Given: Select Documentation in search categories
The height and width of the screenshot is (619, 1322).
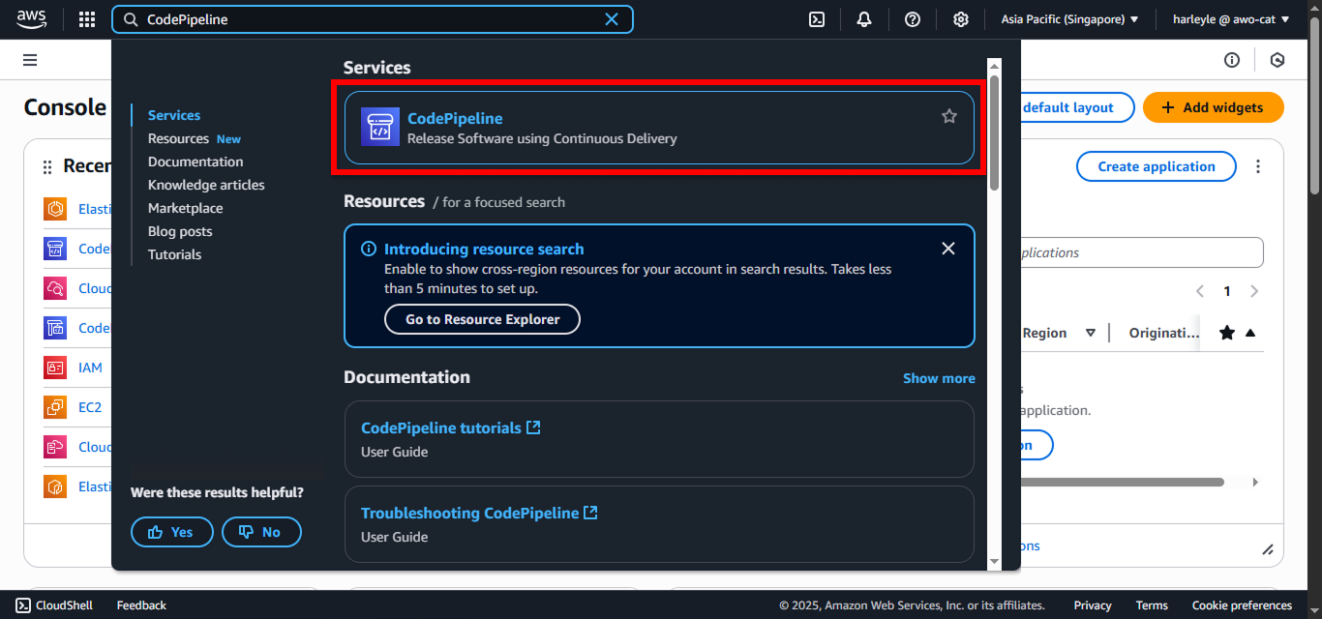Looking at the screenshot, I should tap(195, 162).
